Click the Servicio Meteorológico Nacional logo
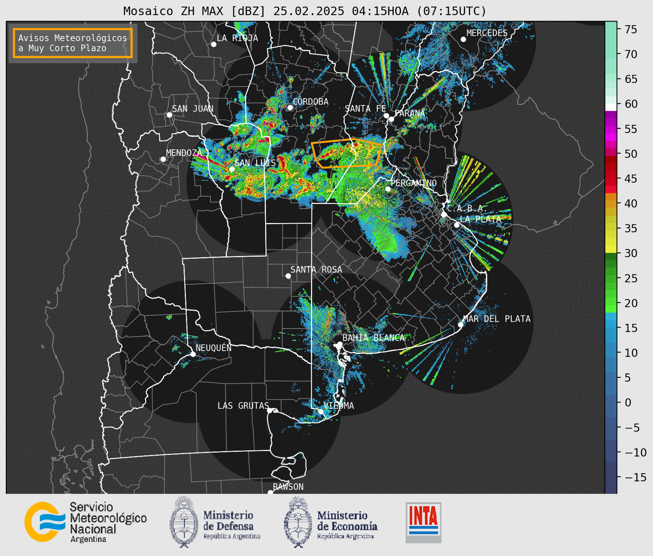 pyautogui.click(x=86, y=522)
